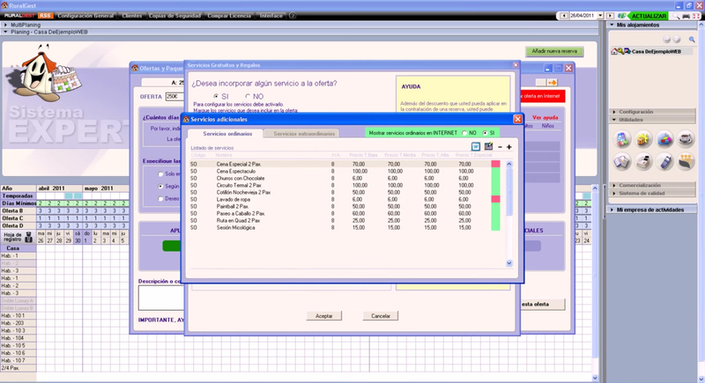705x383 pixels.
Task: Click the plus icon to add service
Action: click(508, 146)
